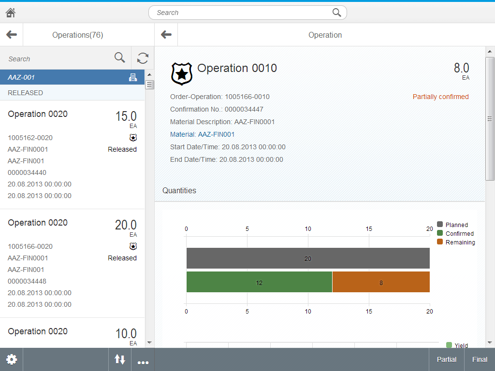Refresh the operations list
The image size is (495, 371).
coord(143,58)
